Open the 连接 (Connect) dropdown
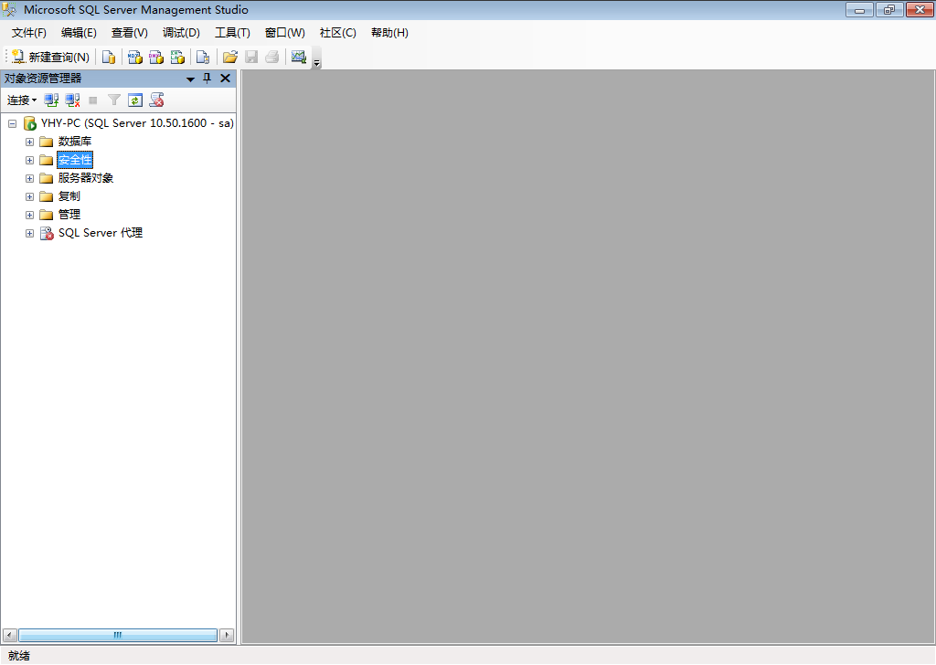936x665 pixels. [x=22, y=100]
